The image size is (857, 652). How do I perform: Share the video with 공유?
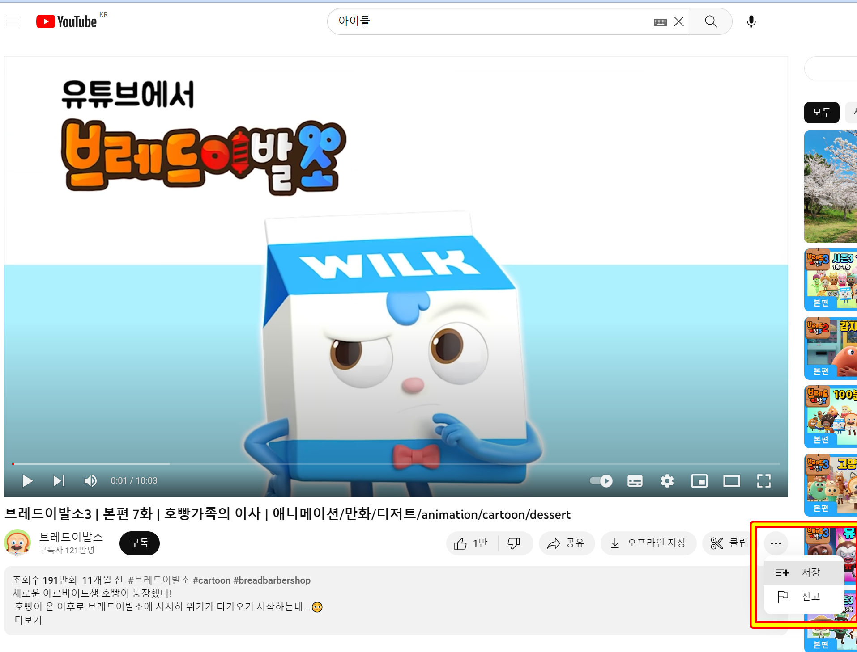pyautogui.click(x=567, y=543)
